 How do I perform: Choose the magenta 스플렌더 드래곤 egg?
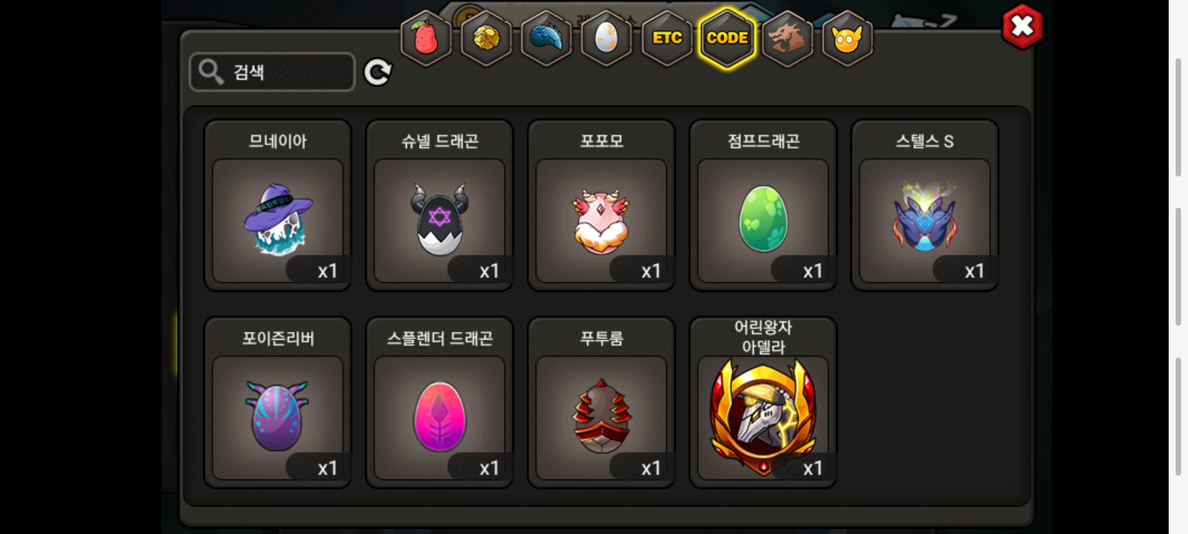440,402
